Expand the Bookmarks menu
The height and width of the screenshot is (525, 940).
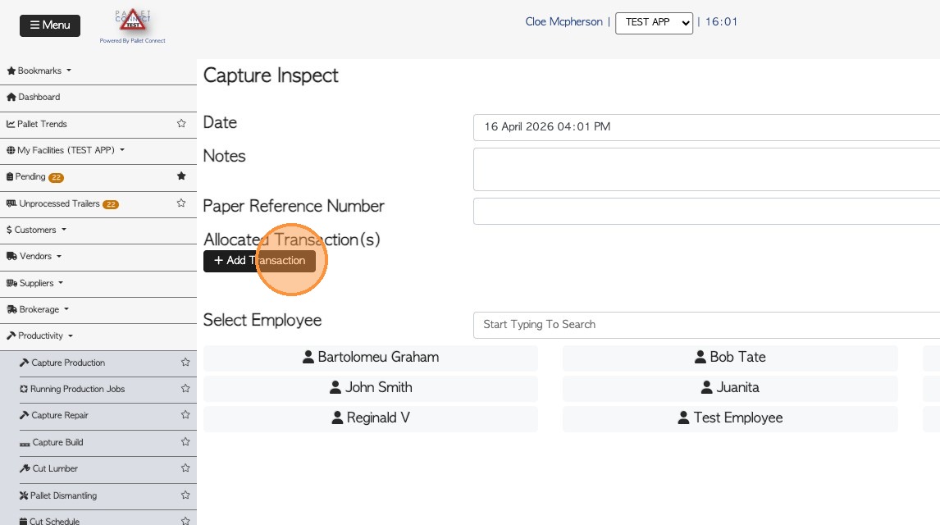tap(39, 71)
